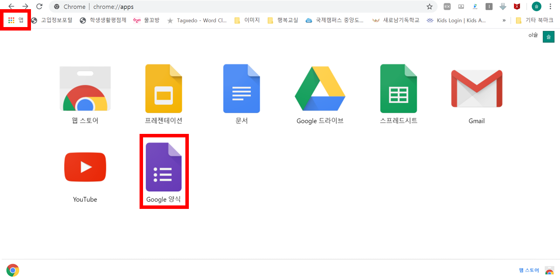Click the red X extension icon
Viewport: 560px width, 280px height.
pos(517,7)
